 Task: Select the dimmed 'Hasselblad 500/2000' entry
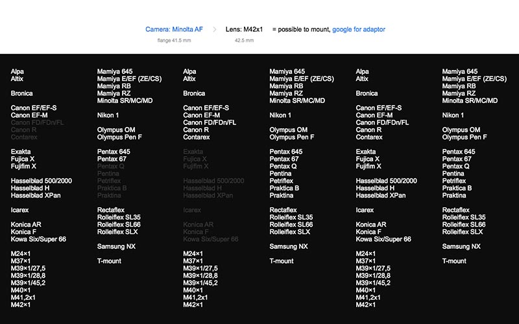213,181
